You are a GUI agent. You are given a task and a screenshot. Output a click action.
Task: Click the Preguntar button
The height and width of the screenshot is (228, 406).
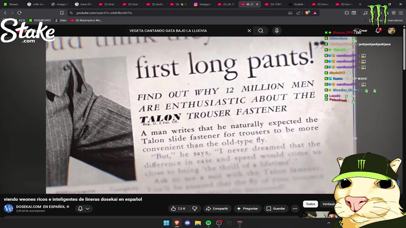click(x=247, y=209)
